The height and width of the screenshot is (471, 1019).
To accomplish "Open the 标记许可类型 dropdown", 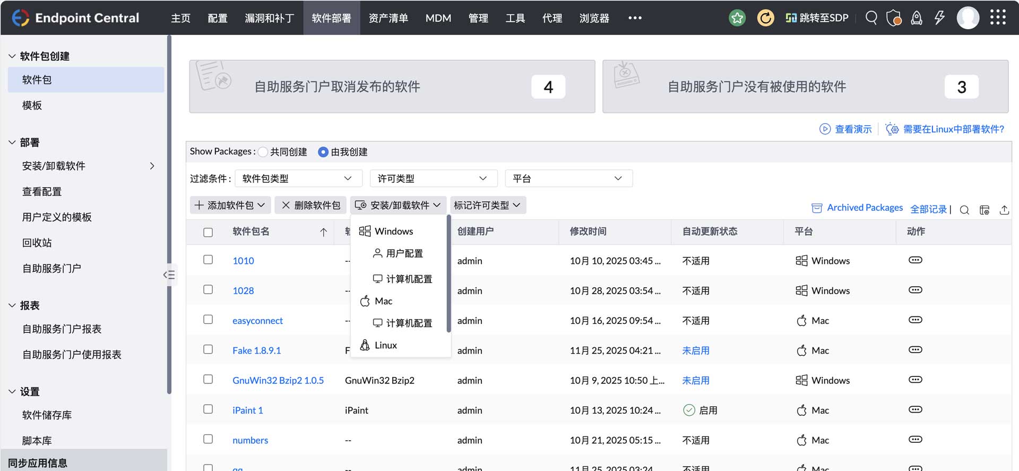I will click(487, 205).
